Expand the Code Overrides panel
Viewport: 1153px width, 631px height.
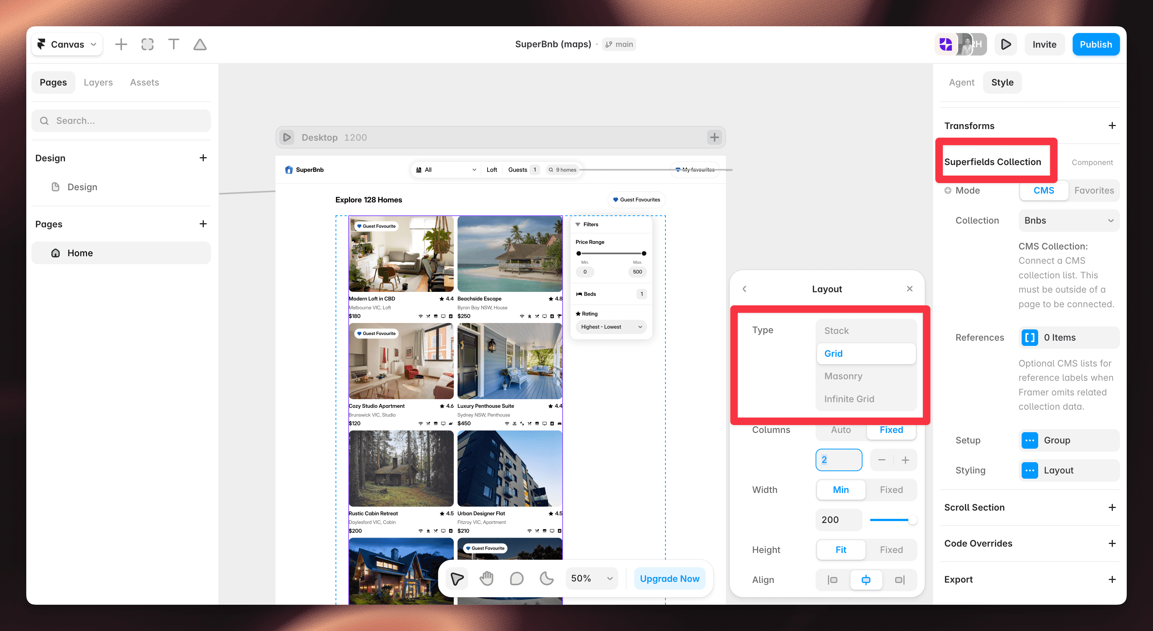1112,543
